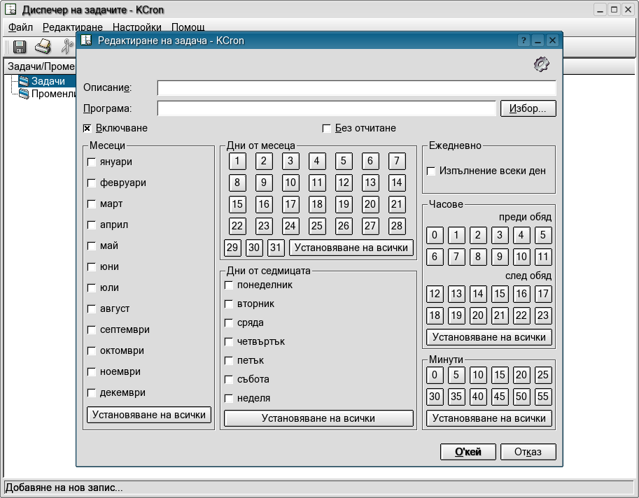Confirm with the О'кей button
639x498 pixels.
(x=468, y=452)
